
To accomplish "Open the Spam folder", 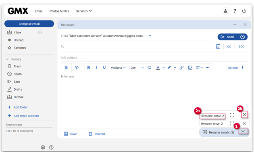I will 17,74.
